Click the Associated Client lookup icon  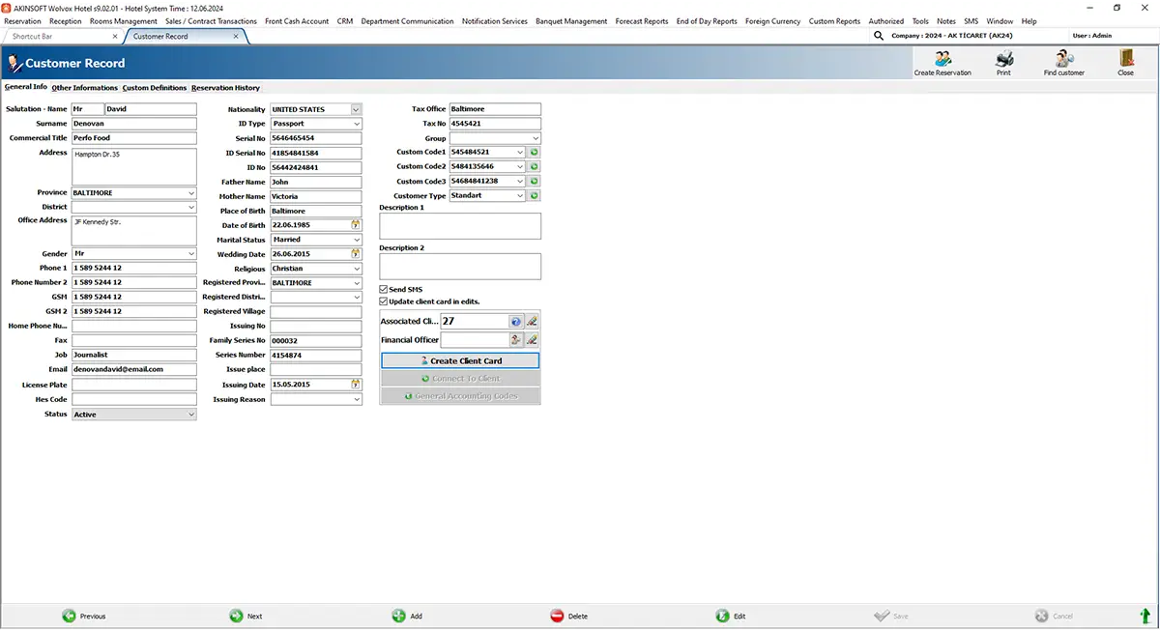pos(516,322)
